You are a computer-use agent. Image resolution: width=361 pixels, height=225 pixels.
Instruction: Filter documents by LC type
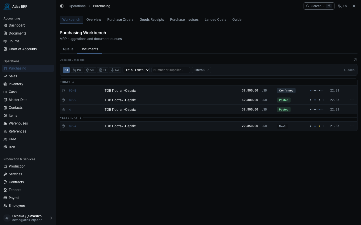[115, 70]
